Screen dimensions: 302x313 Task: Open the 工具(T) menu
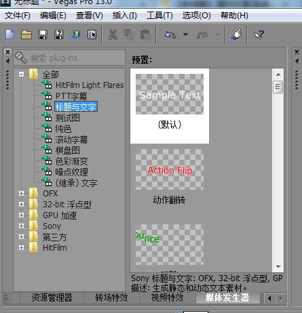(x=159, y=16)
